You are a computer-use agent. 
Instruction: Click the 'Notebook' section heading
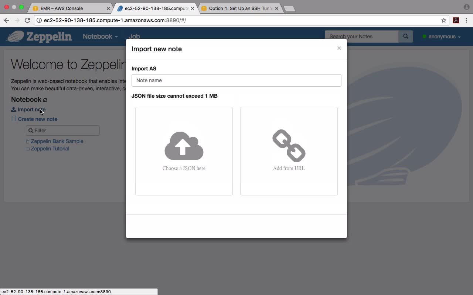point(26,100)
